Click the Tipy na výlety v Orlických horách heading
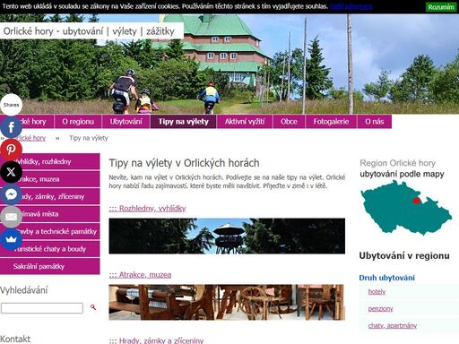This screenshot has height=344, width=459. (184, 163)
